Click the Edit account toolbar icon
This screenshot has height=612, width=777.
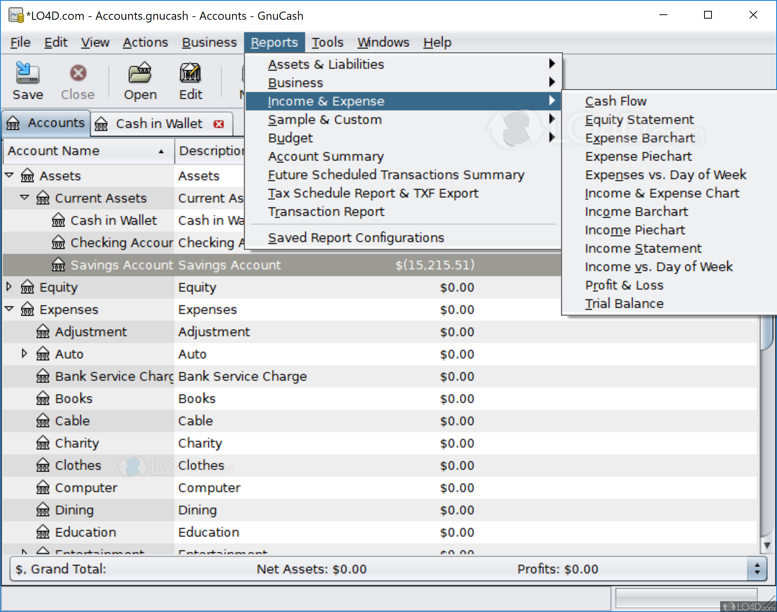(190, 73)
